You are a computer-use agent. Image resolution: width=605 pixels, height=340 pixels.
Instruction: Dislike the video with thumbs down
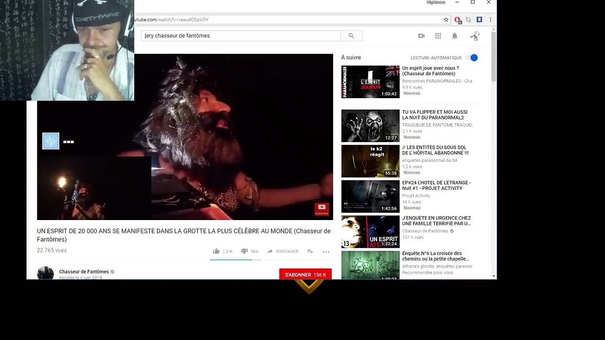tap(244, 251)
